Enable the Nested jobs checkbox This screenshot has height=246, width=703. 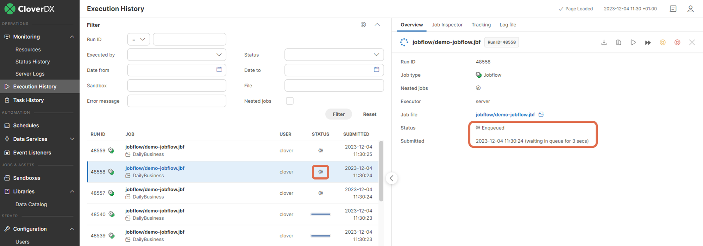pyautogui.click(x=290, y=101)
